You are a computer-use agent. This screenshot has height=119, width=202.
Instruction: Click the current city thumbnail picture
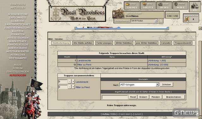118,13
